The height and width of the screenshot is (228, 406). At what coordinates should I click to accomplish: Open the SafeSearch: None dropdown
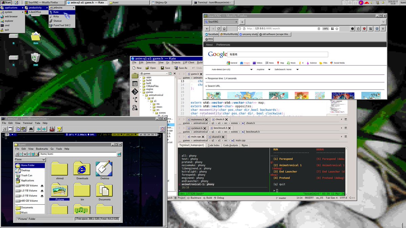click(x=287, y=69)
